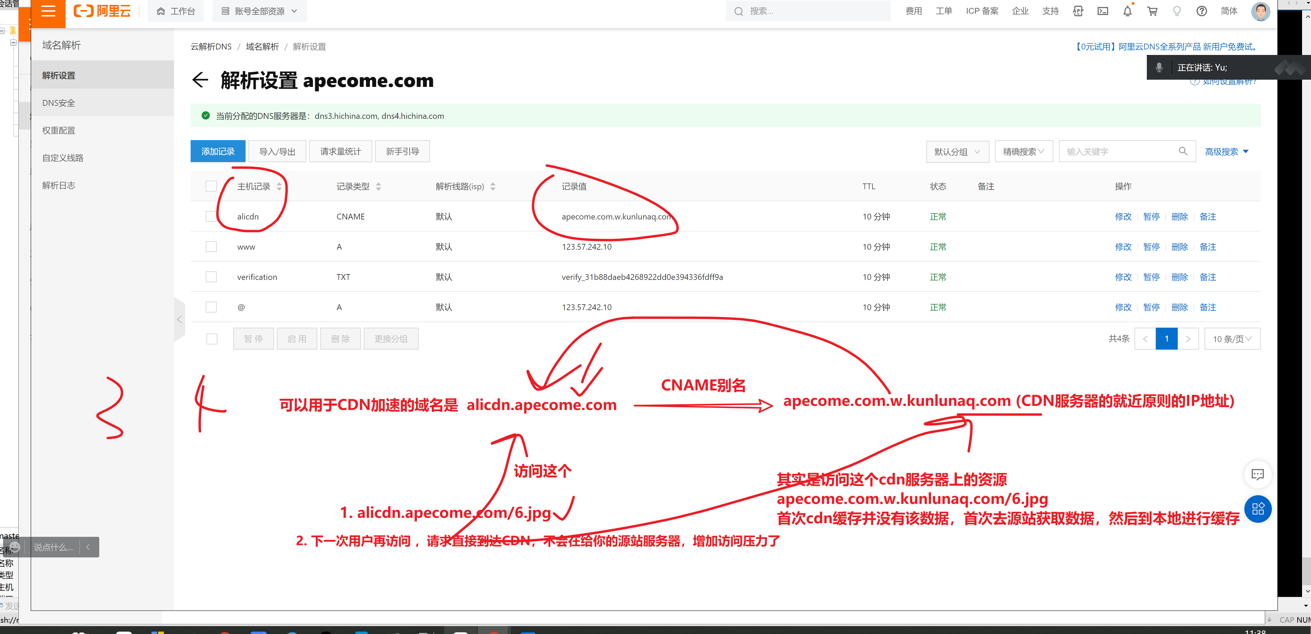Check the verification record checkbox
Image resolution: width=1311 pixels, height=634 pixels.
[211, 277]
